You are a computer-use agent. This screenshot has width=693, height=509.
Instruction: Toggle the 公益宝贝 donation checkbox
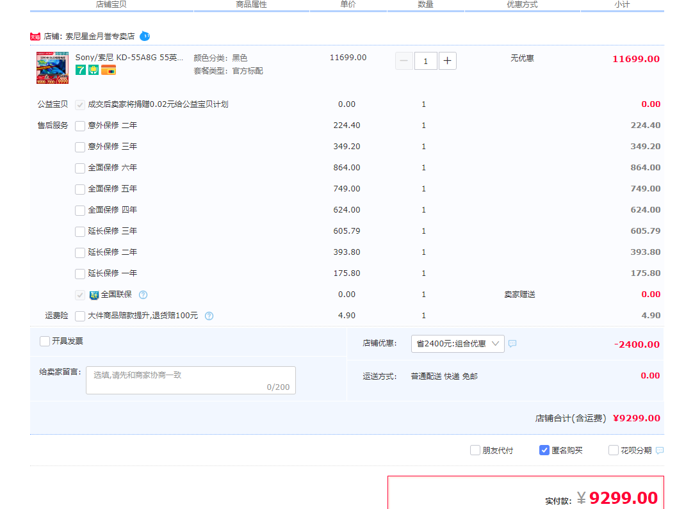tap(80, 105)
